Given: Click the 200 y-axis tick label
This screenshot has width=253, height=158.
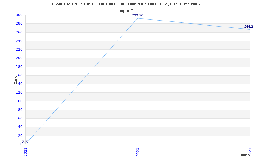Looking at the screenshot, I should click(19, 58).
